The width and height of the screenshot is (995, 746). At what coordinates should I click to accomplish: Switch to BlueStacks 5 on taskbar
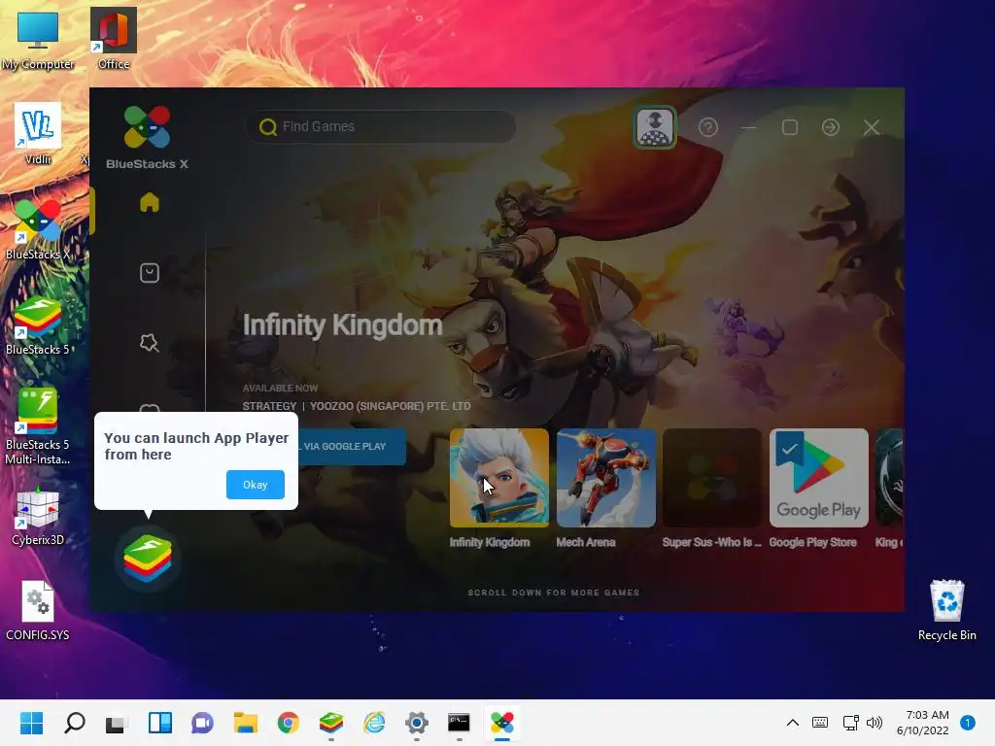(x=330, y=723)
